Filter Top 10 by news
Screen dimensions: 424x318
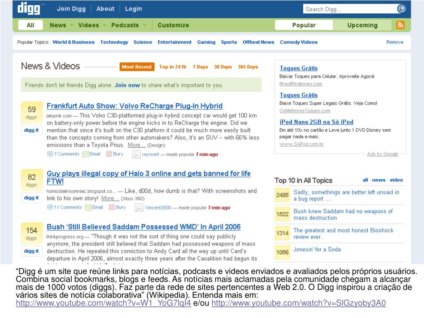[x=378, y=180]
